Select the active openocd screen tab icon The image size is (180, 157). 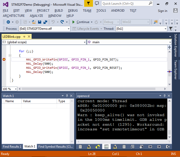[106, 147]
